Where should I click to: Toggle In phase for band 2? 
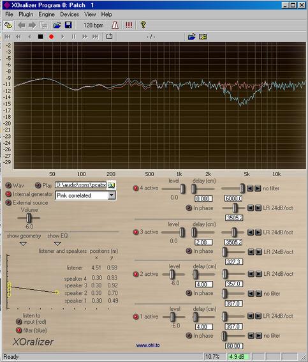189,293
